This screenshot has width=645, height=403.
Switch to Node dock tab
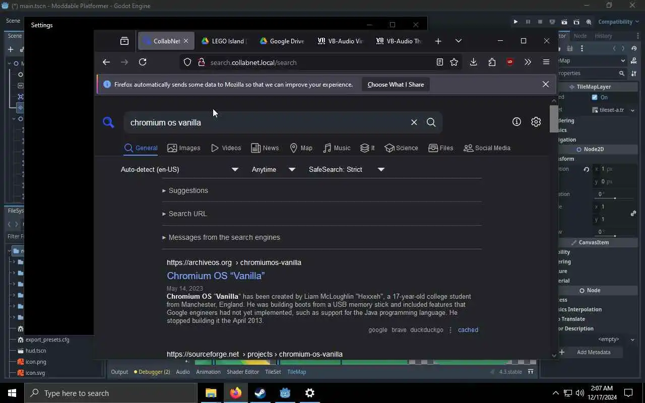pos(580,36)
